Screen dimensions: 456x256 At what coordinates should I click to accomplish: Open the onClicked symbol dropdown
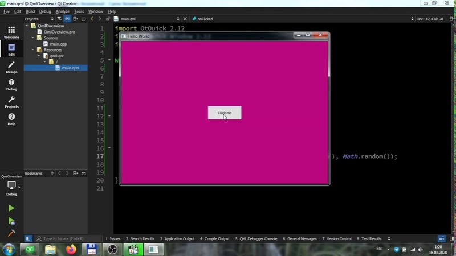(x=303, y=19)
